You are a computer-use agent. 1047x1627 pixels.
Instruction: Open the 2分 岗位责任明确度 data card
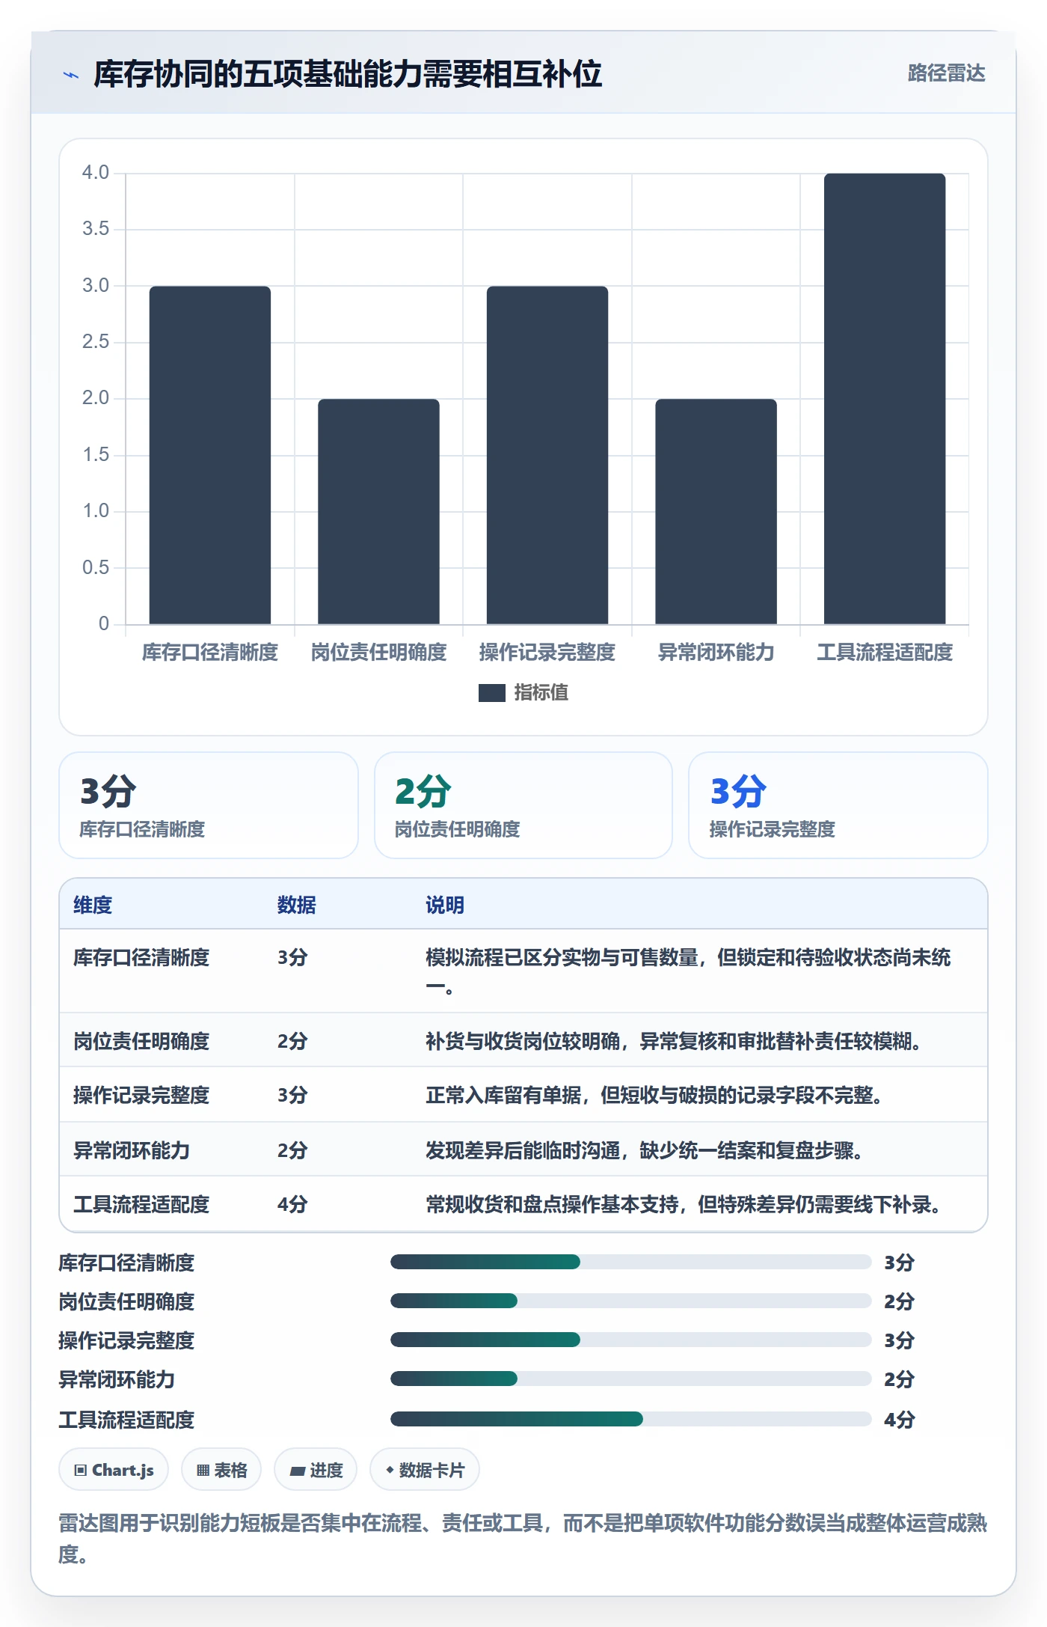click(x=523, y=805)
